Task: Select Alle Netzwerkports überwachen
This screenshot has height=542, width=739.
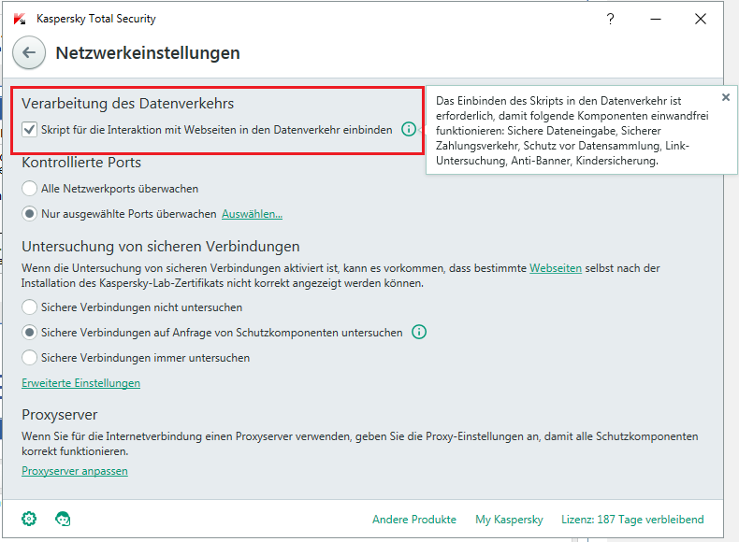Action: pyautogui.click(x=29, y=189)
